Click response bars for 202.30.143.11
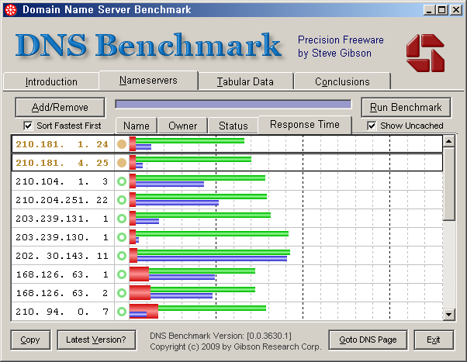 209,256
